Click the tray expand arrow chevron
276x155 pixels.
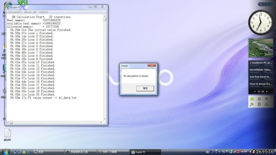(x=220, y=152)
